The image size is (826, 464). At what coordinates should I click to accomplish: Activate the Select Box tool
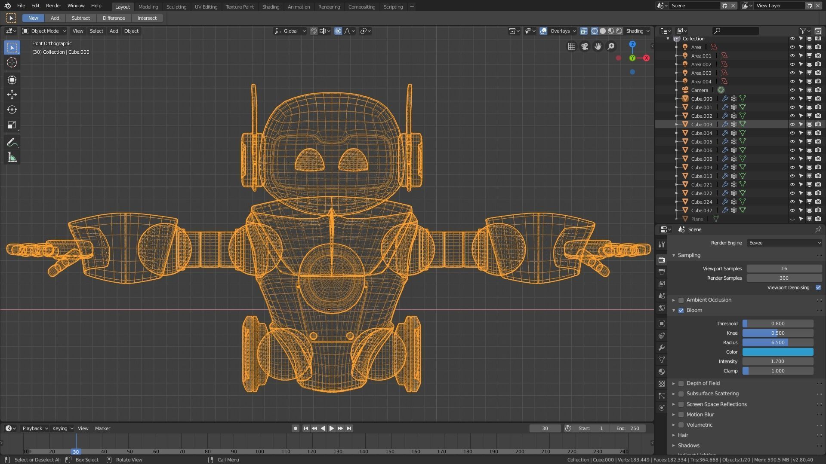click(12, 47)
